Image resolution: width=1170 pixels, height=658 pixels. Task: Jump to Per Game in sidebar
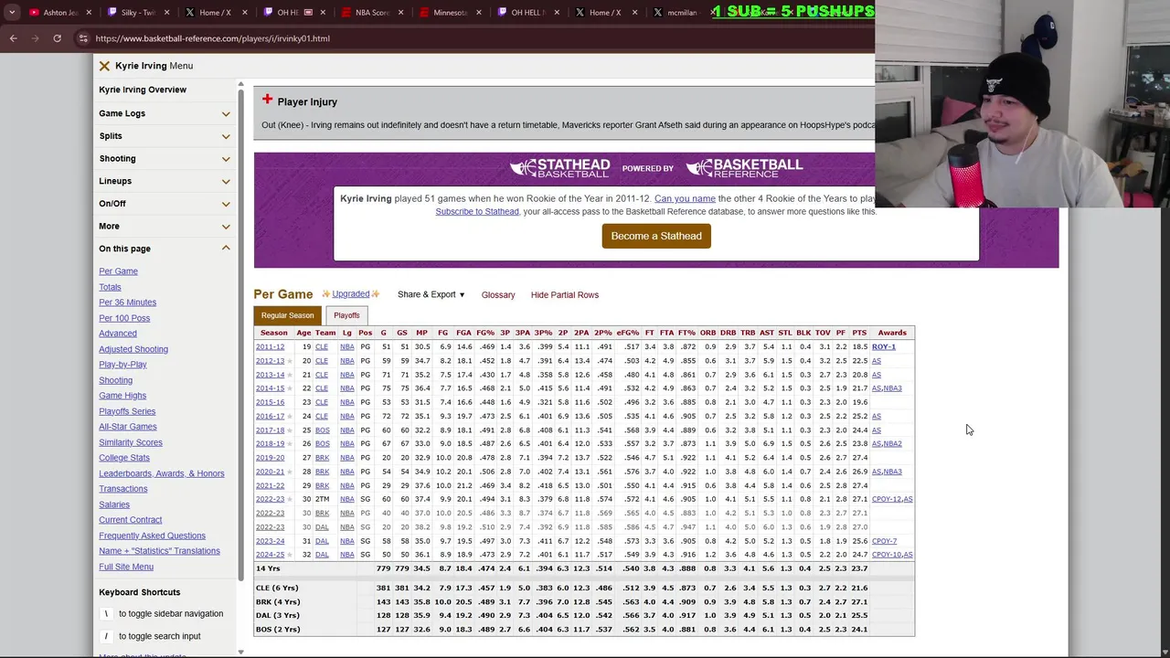pyautogui.click(x=119, y=271)
